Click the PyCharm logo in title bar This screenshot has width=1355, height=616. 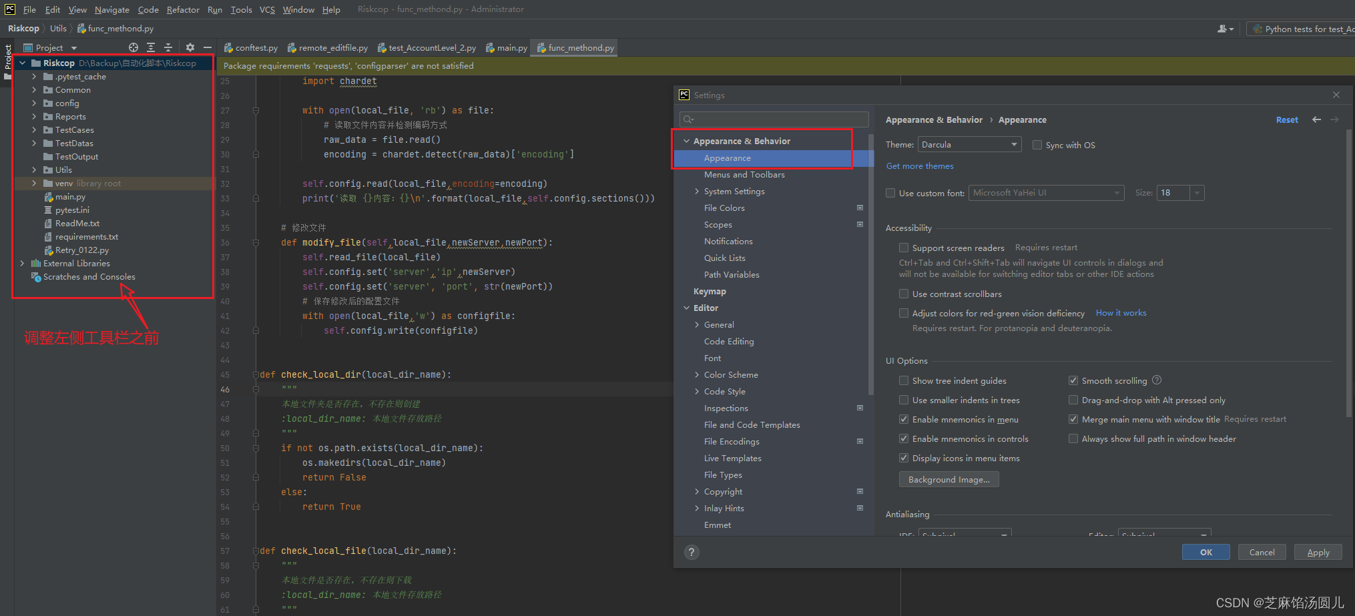click(10, 9)
